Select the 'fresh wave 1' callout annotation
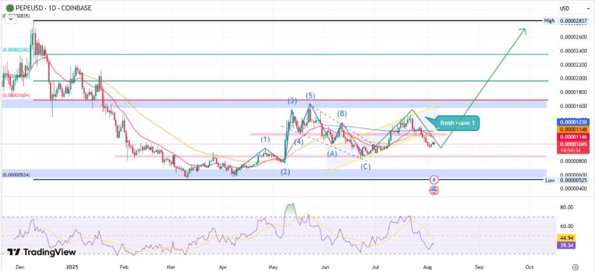This screenshot has height=271, width=595. click(457, 123)
